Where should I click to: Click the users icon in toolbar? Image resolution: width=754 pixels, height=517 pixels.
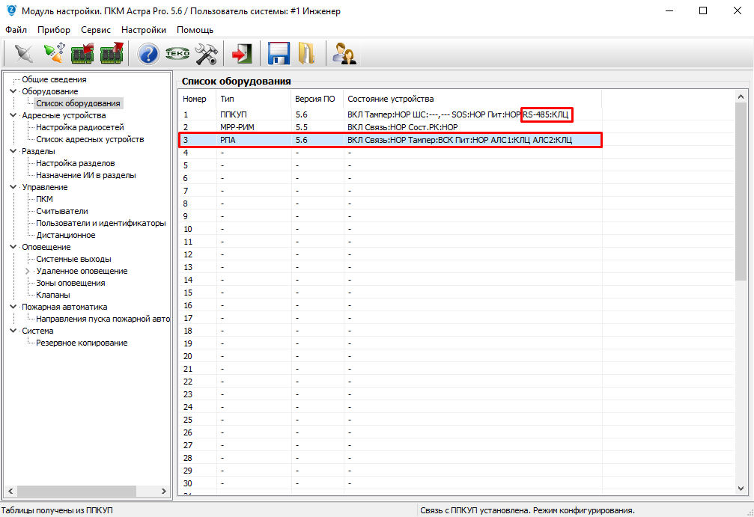point(344,54)
